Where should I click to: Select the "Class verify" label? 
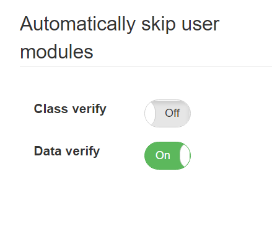coord(70,109)
